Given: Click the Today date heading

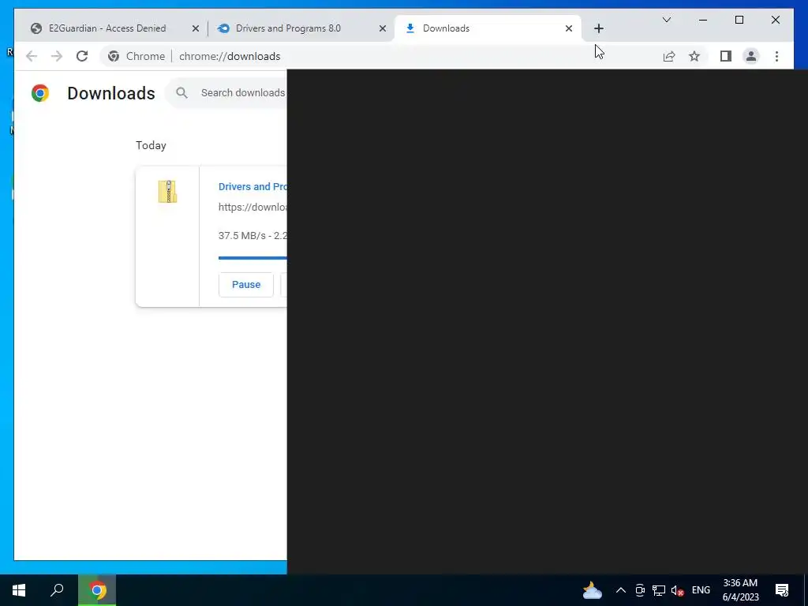Looking at the screenshot, I should click(x=151, y=145).
